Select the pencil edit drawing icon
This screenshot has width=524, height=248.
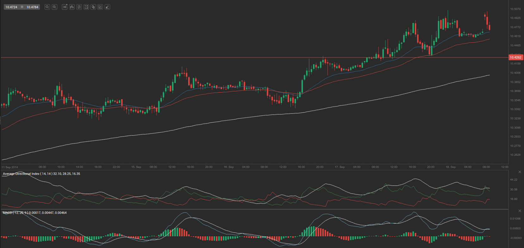tap(100, 7)
